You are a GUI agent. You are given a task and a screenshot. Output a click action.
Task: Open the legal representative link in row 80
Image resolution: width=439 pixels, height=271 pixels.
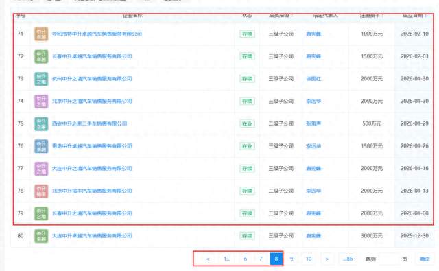tap(313, 235)
